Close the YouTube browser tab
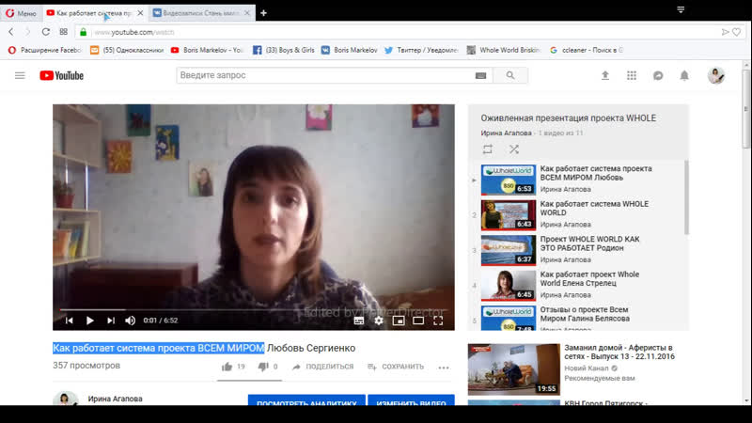This screenshot has width=752, height=423. pyautogui.click(x=140, y=13)
